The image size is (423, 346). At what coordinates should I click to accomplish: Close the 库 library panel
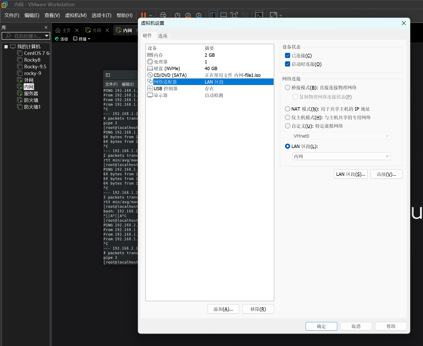click(46, 27)
